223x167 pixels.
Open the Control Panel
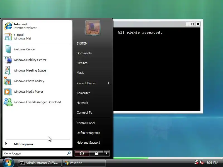tap(86, 123)
